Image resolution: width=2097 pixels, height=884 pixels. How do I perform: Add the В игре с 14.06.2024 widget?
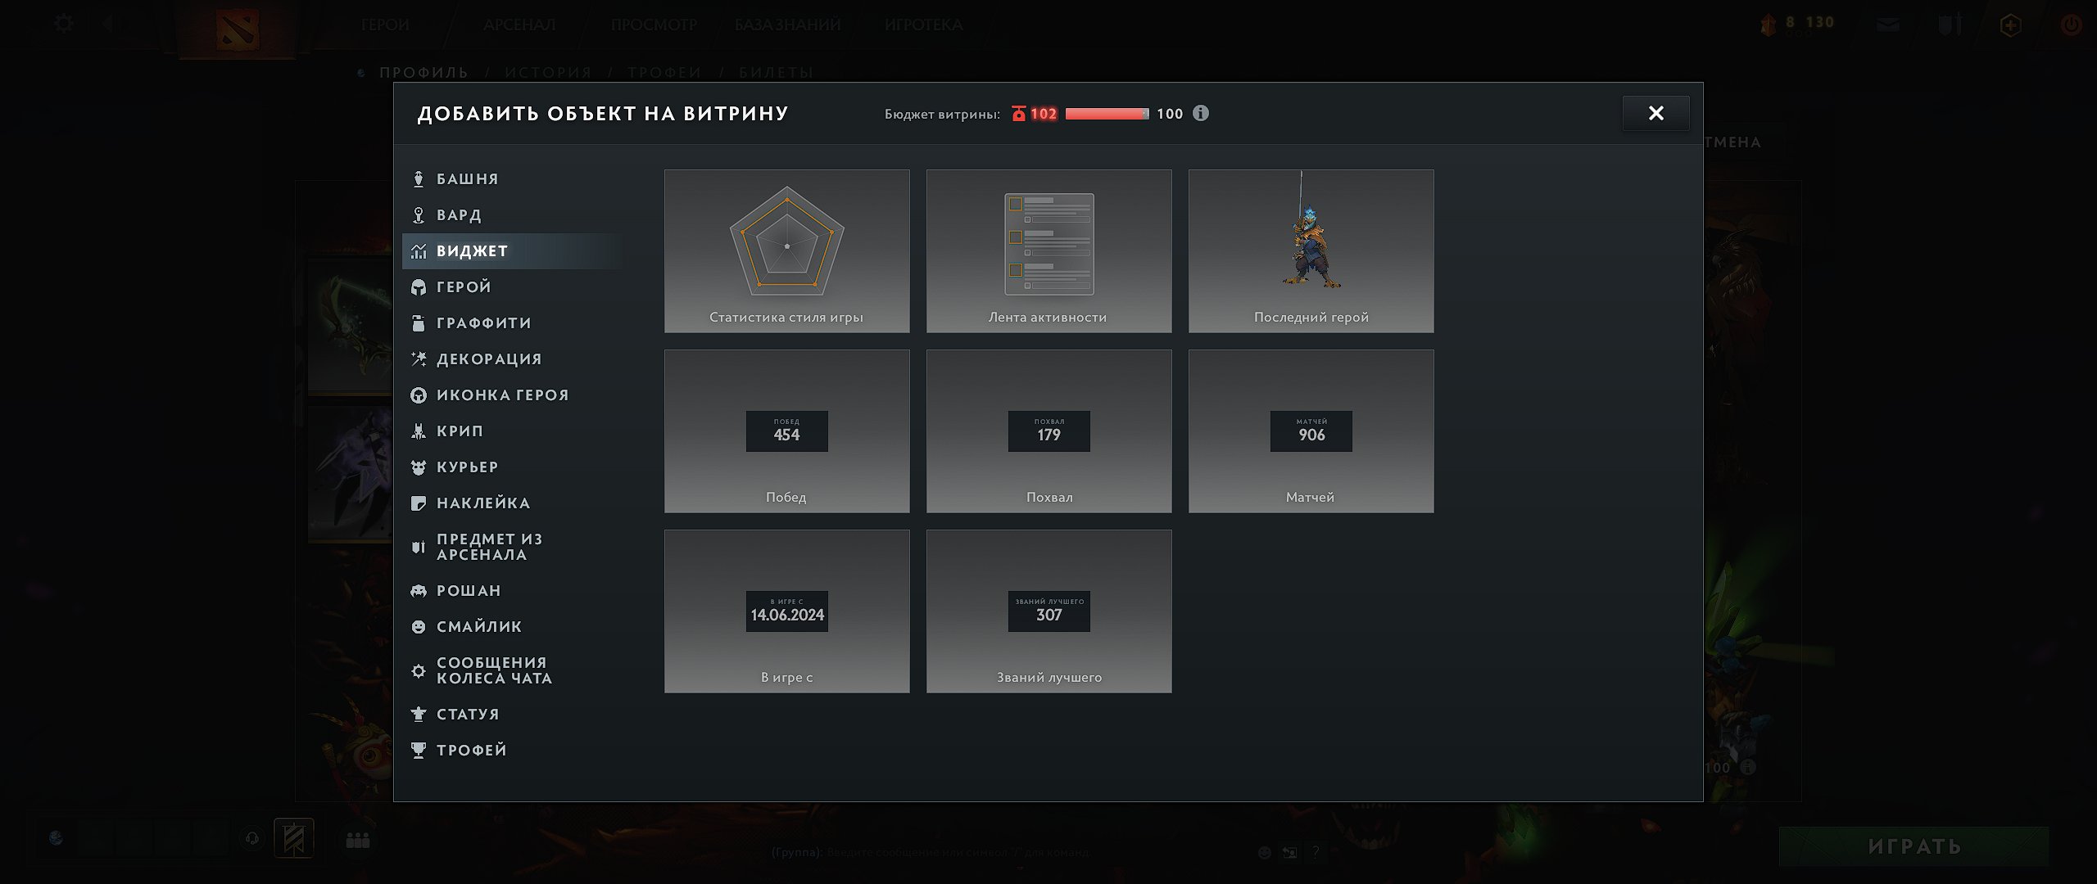point(787,611)
